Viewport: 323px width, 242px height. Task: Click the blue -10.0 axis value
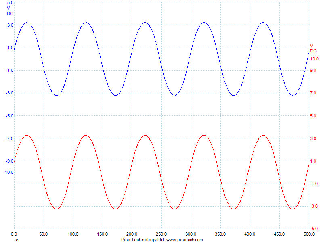pyautogui.click(x=8, y=173)
